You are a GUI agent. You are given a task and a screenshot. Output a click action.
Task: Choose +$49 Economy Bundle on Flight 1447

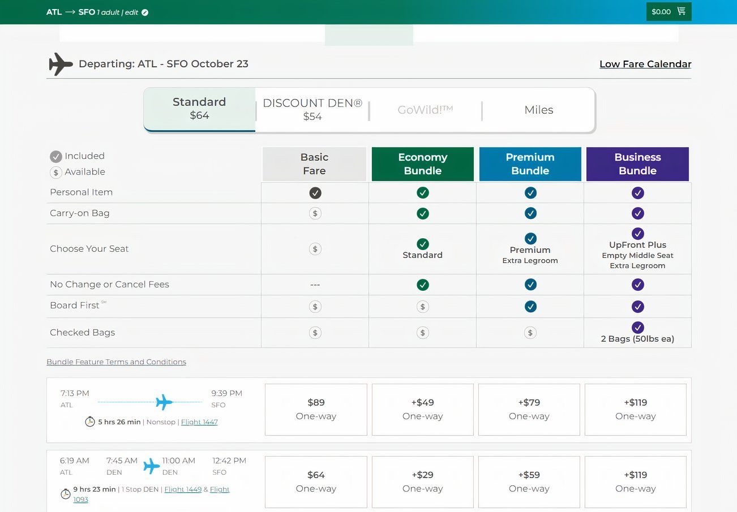click(x=422, y=410)
